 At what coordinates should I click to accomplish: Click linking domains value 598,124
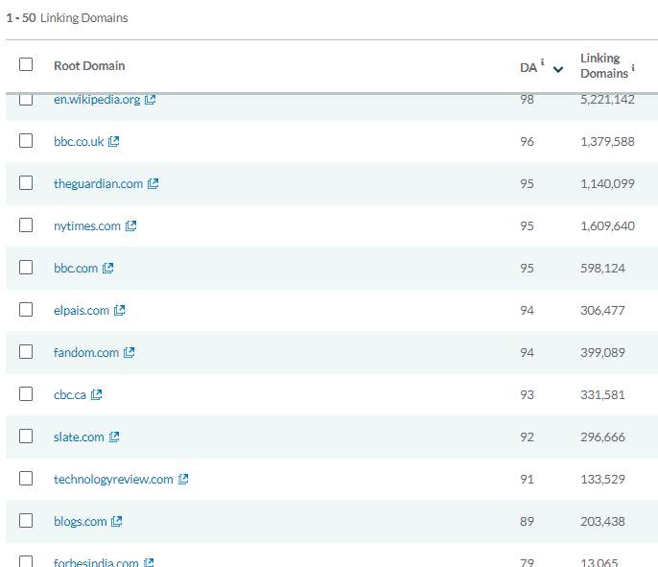click(602, 269)
